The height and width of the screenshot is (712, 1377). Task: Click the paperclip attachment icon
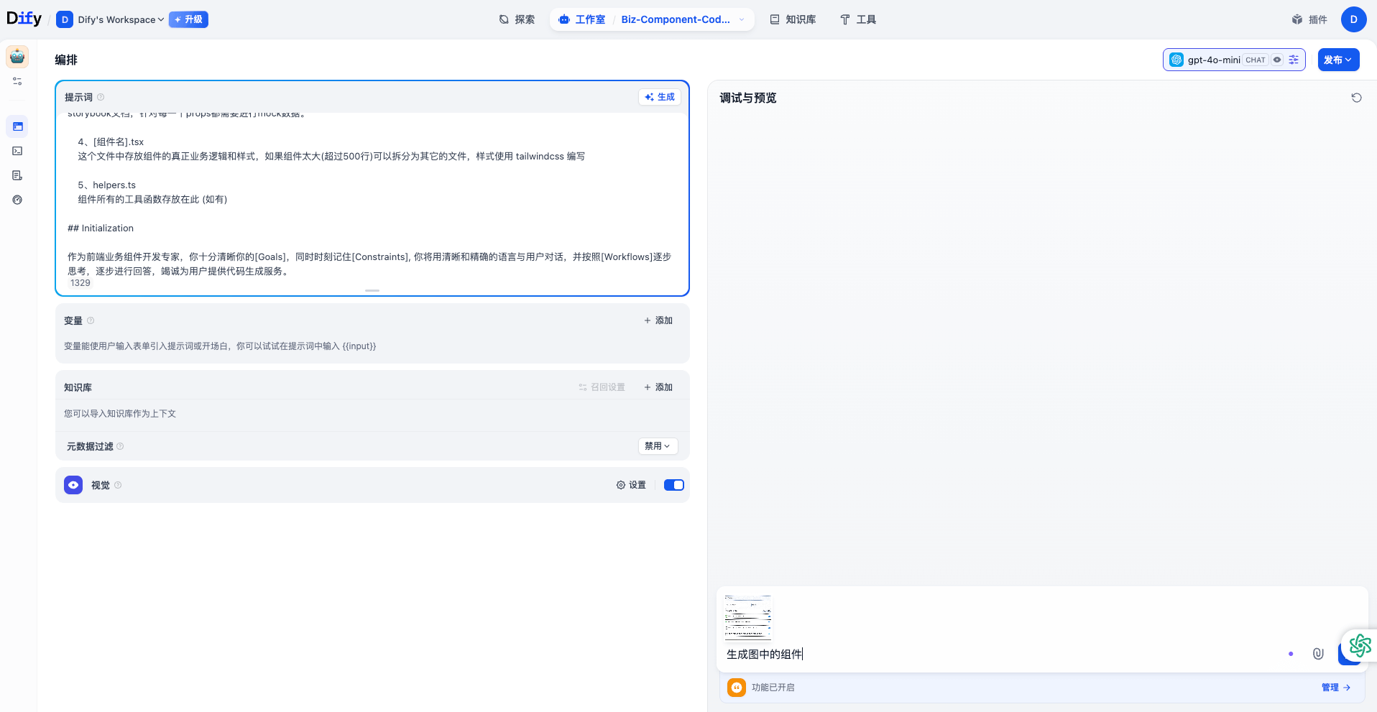(1317, 654)
